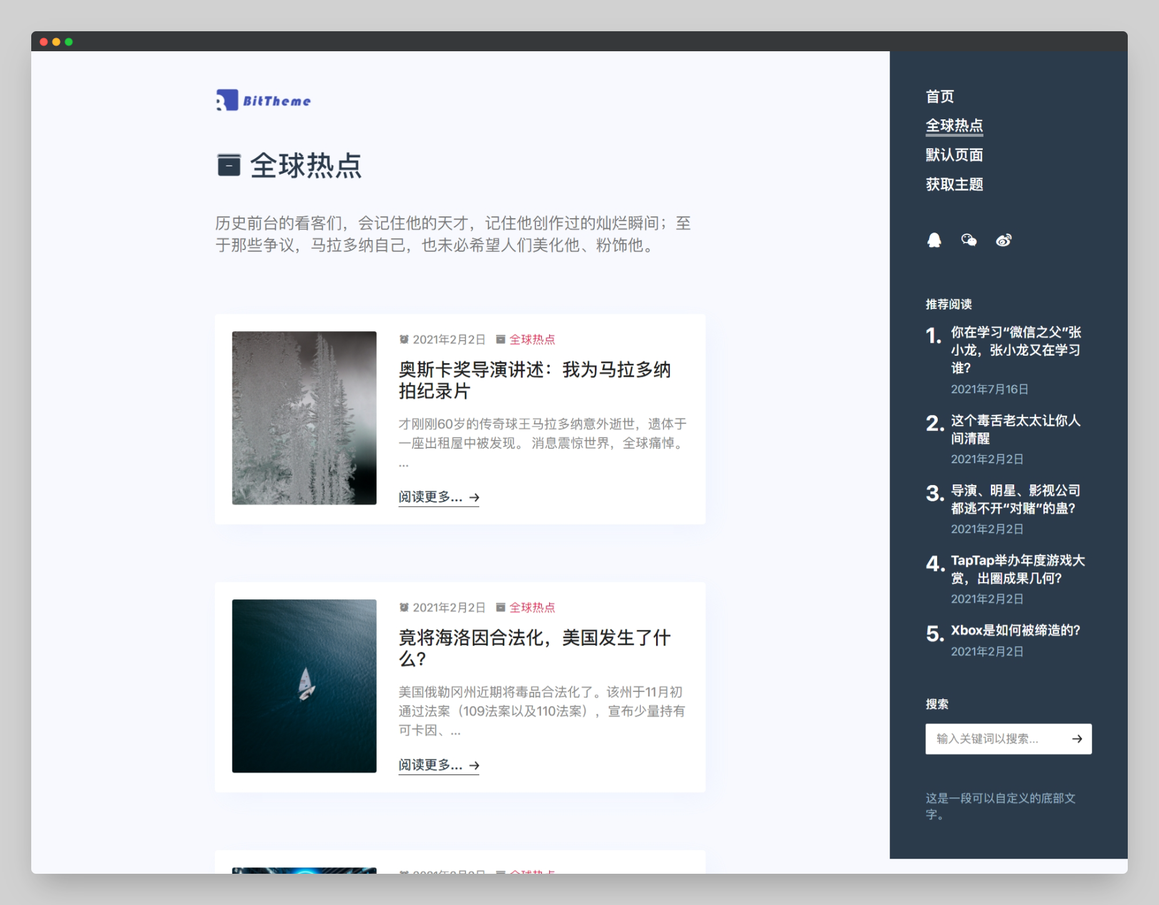Open 获取主题 from the sidebar menu
Image resolution: width=1159 pixels, height=905 pixels.
[x=954, y=184]
